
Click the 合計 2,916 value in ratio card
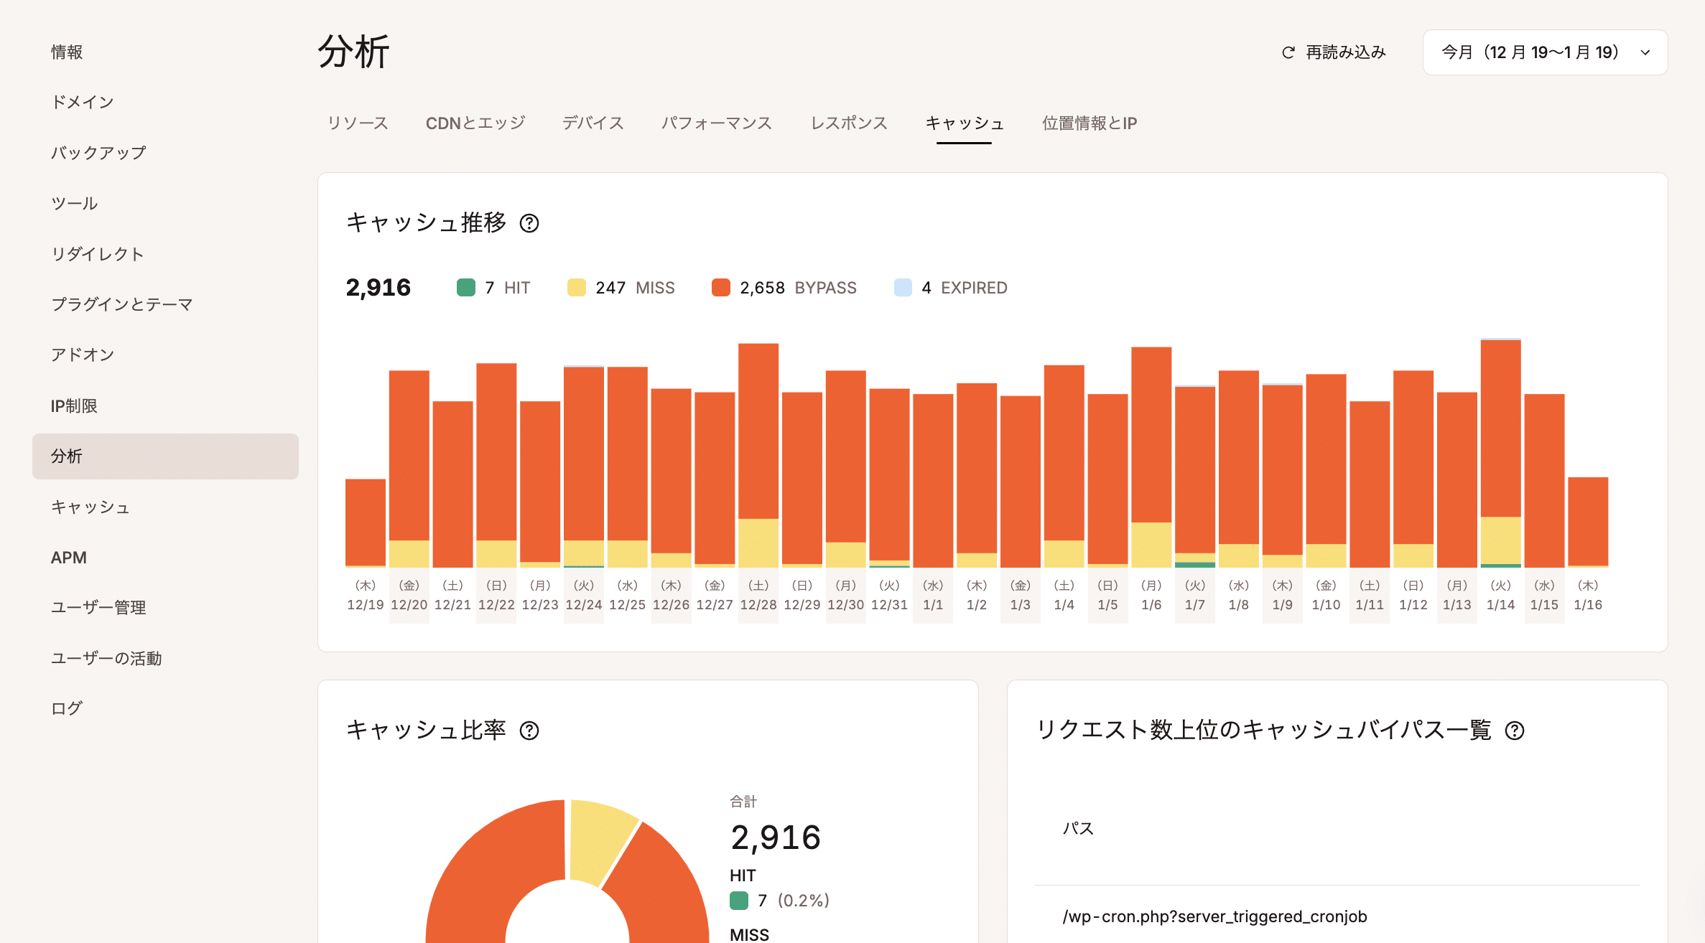click(x=776, y=838)
